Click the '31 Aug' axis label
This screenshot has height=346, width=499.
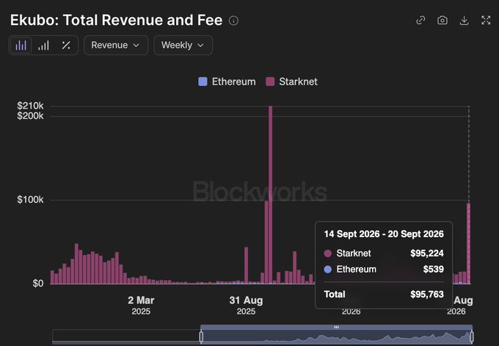click(x=246, y=300)
